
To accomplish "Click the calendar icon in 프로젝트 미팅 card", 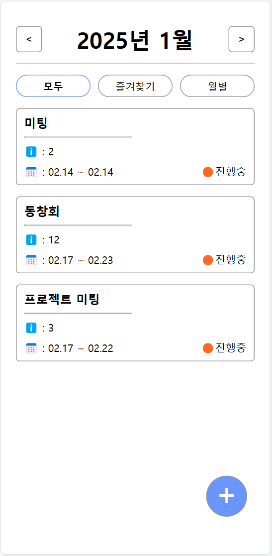I will pyautogui.click(x=31, y=348).
